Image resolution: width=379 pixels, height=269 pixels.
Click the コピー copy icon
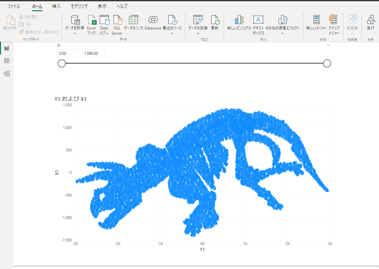[x=21, y=24]
